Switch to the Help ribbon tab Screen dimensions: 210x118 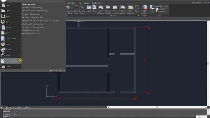(x=80, y=3)
